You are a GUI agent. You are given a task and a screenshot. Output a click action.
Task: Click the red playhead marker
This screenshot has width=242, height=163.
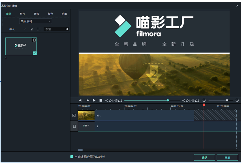pyautogui.click(x=204, y=105)
